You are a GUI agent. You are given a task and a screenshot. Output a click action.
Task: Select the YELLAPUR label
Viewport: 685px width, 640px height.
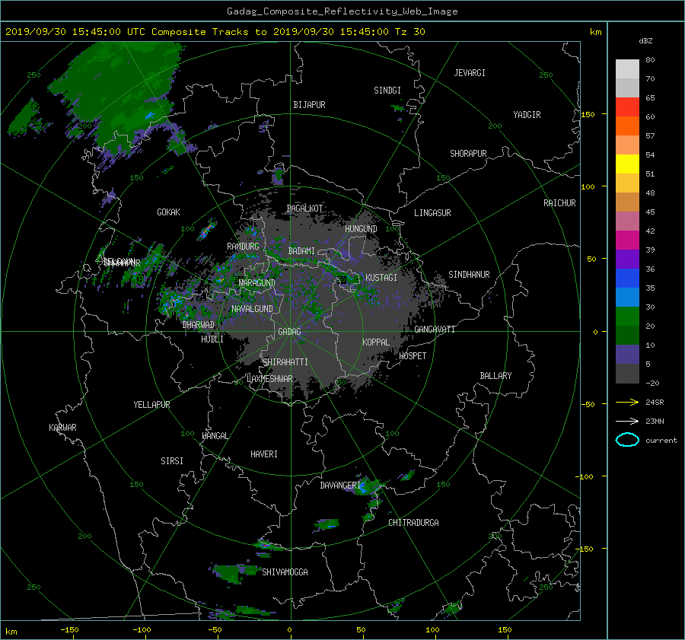151,405
